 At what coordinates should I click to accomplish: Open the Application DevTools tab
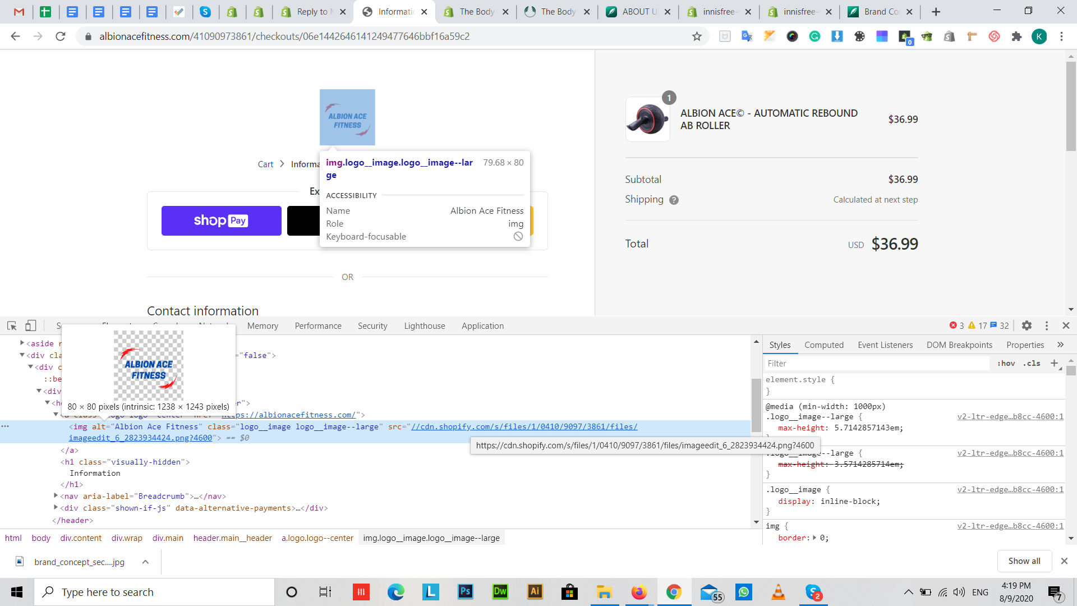tap(482, 325)
